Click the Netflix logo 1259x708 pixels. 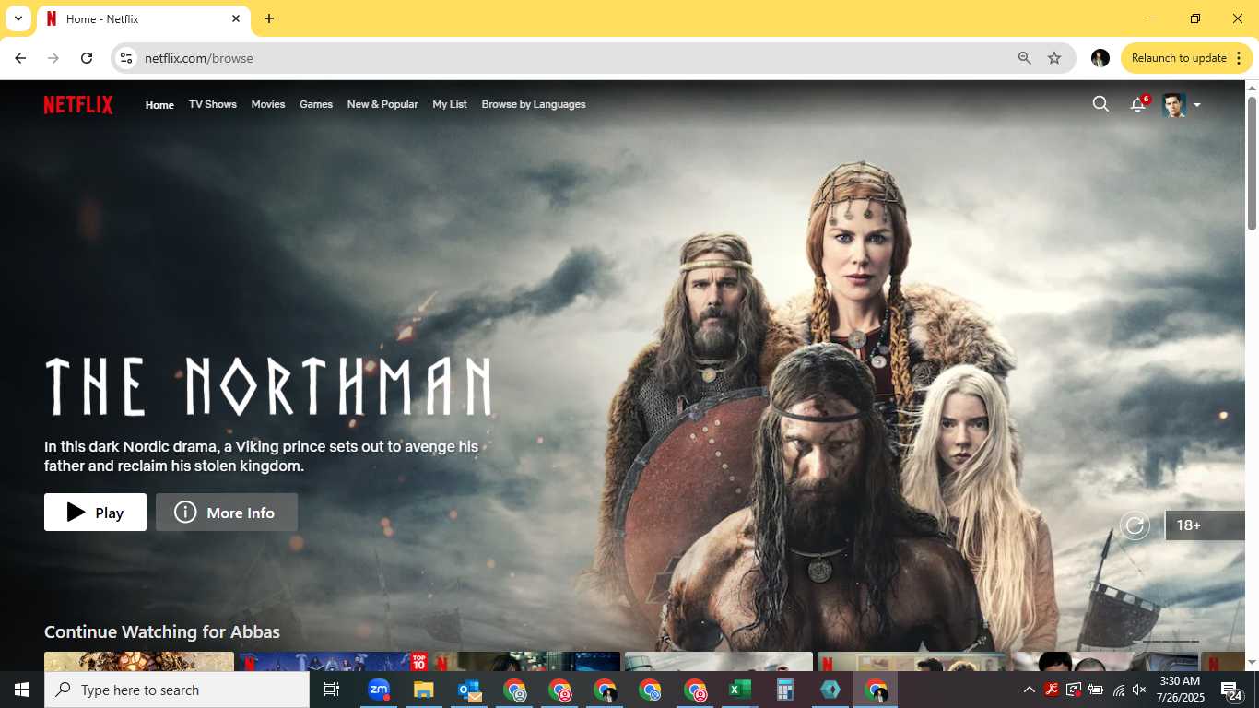coord(78,105)
